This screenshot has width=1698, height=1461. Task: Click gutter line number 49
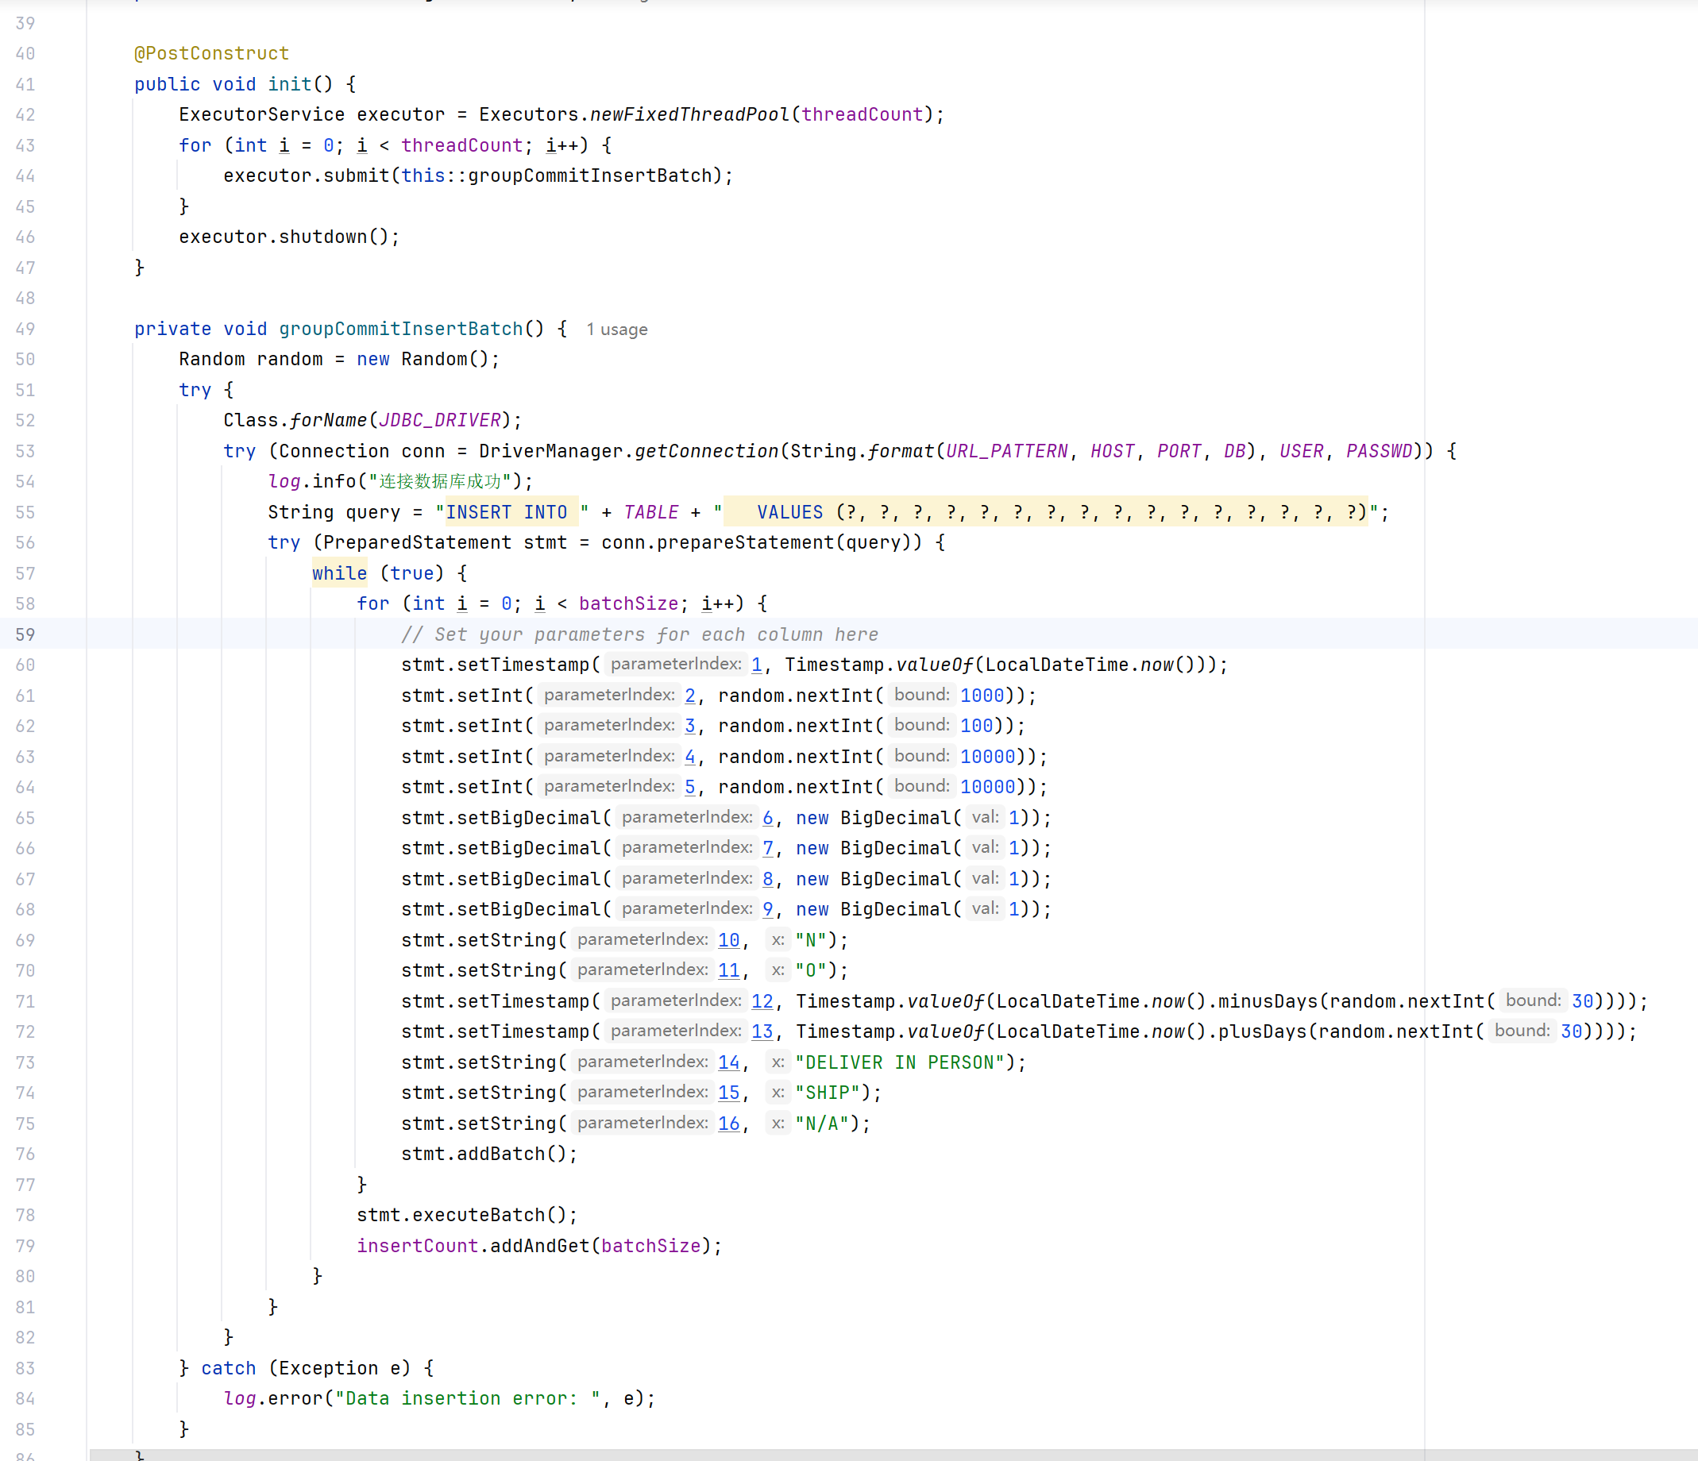tap(25, 329)
